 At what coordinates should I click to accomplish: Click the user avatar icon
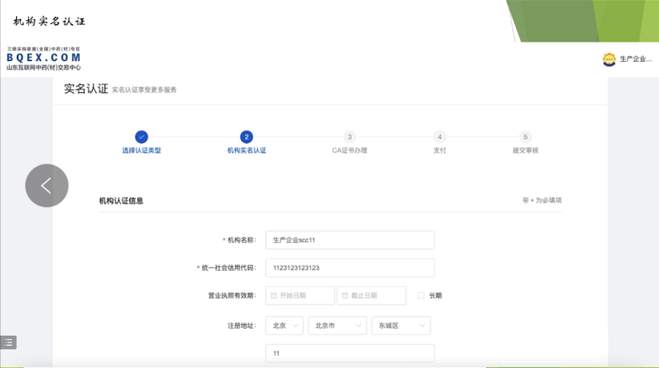pyautogui.click(x=609, y=59)
